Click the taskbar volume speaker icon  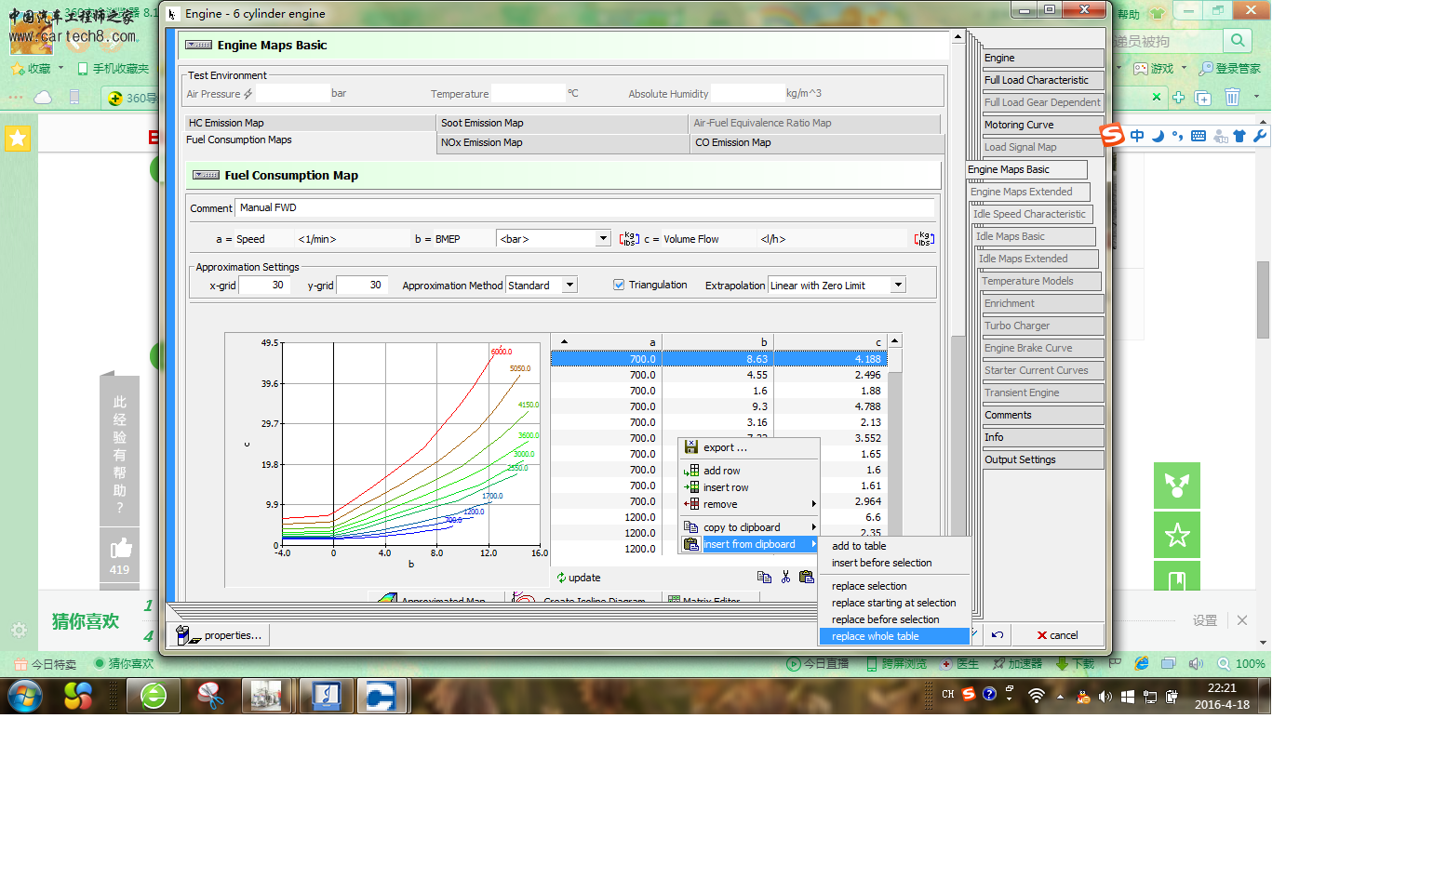click(1105, 696)
